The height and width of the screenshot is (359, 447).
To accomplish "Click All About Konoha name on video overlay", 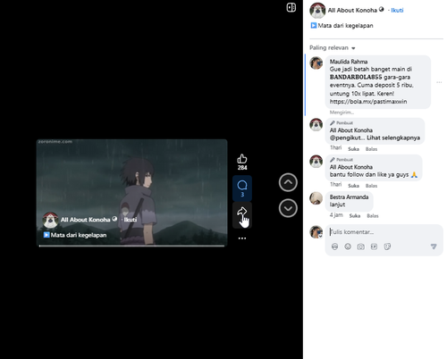I will (x=85, y=220).
